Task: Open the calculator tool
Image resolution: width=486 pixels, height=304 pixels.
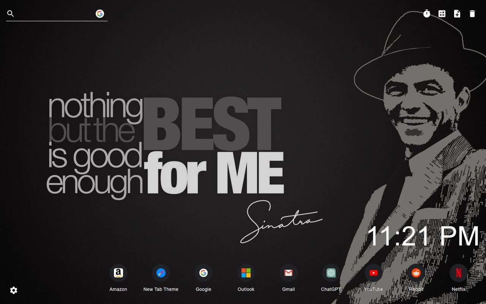Action: pyautogui.click(x=442, y=14)
